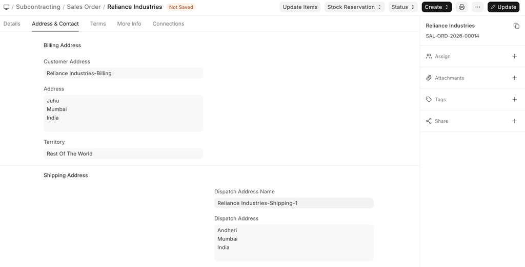Open the Terms tab
This screenshot has height=267, width=525.
98,24
